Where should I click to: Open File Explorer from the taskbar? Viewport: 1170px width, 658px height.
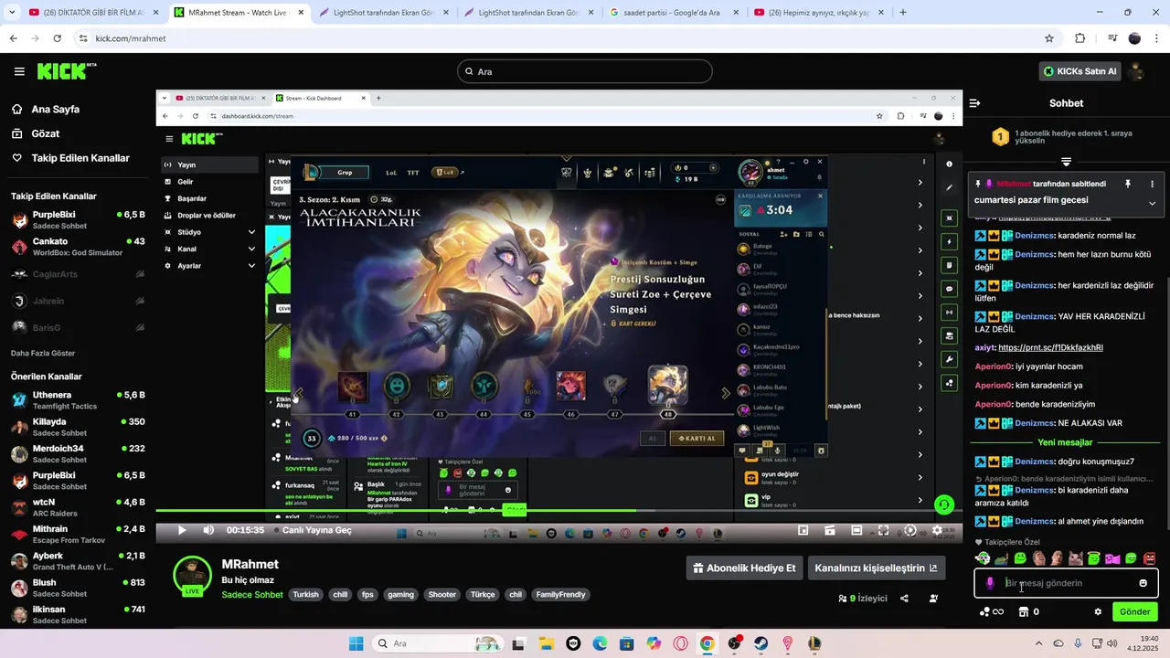547,643
